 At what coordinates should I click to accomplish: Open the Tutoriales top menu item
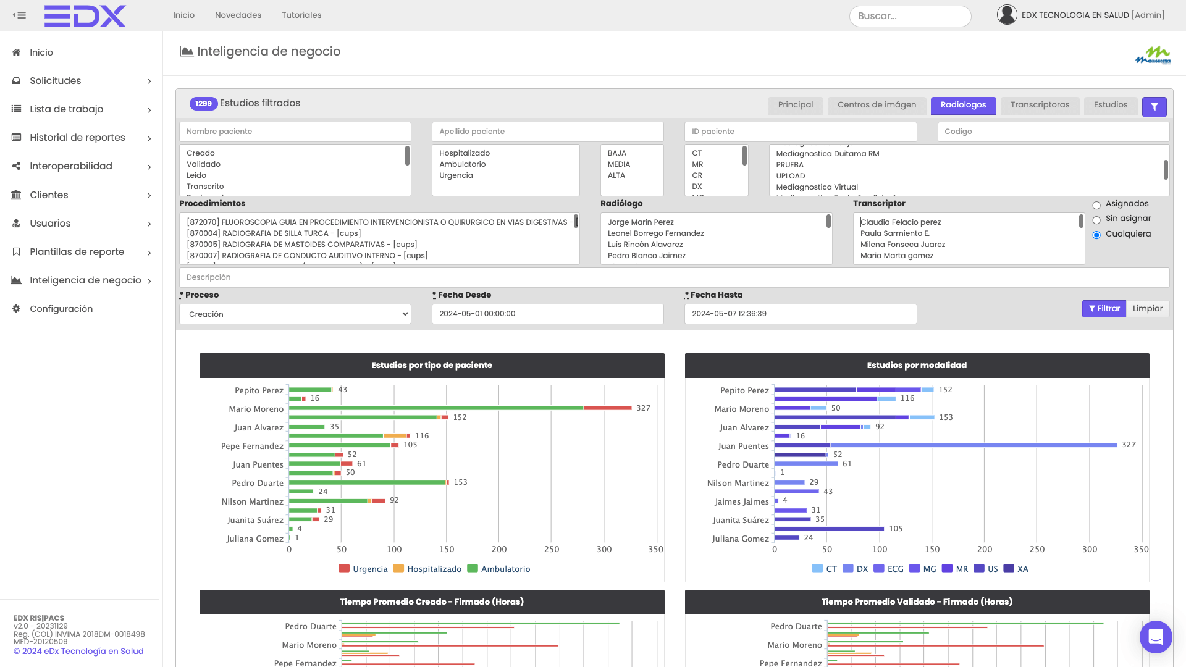click(x=301, y=15)
